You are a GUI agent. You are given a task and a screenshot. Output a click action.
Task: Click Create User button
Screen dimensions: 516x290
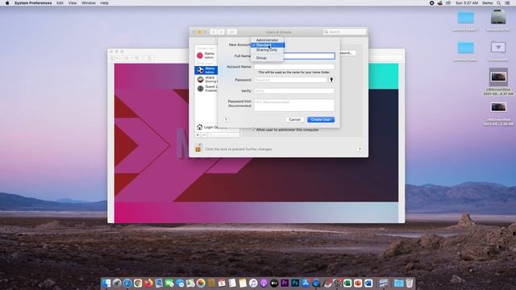coord(321,119)
